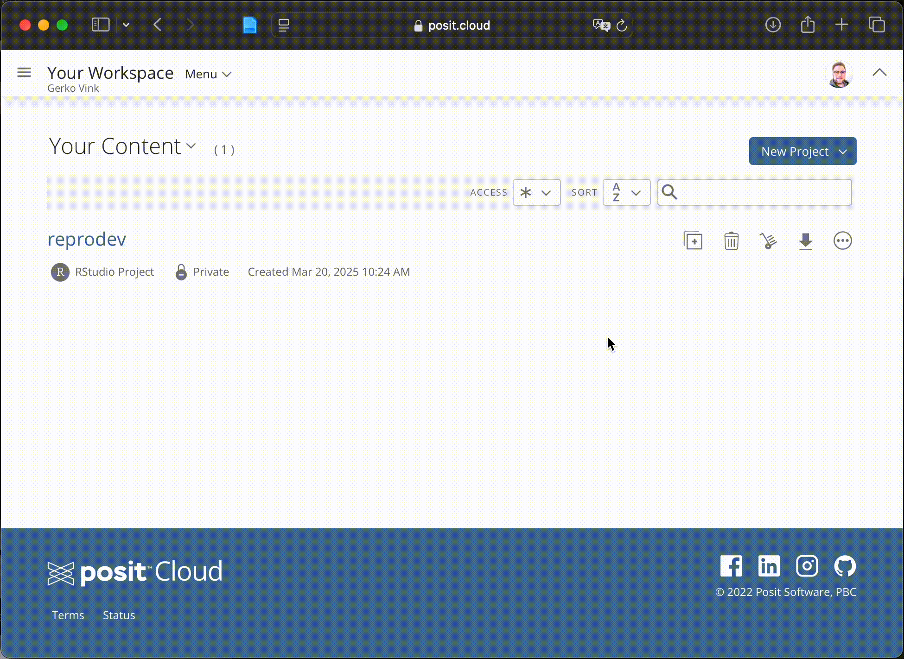Click the content count (1) text

pos(224,150)
